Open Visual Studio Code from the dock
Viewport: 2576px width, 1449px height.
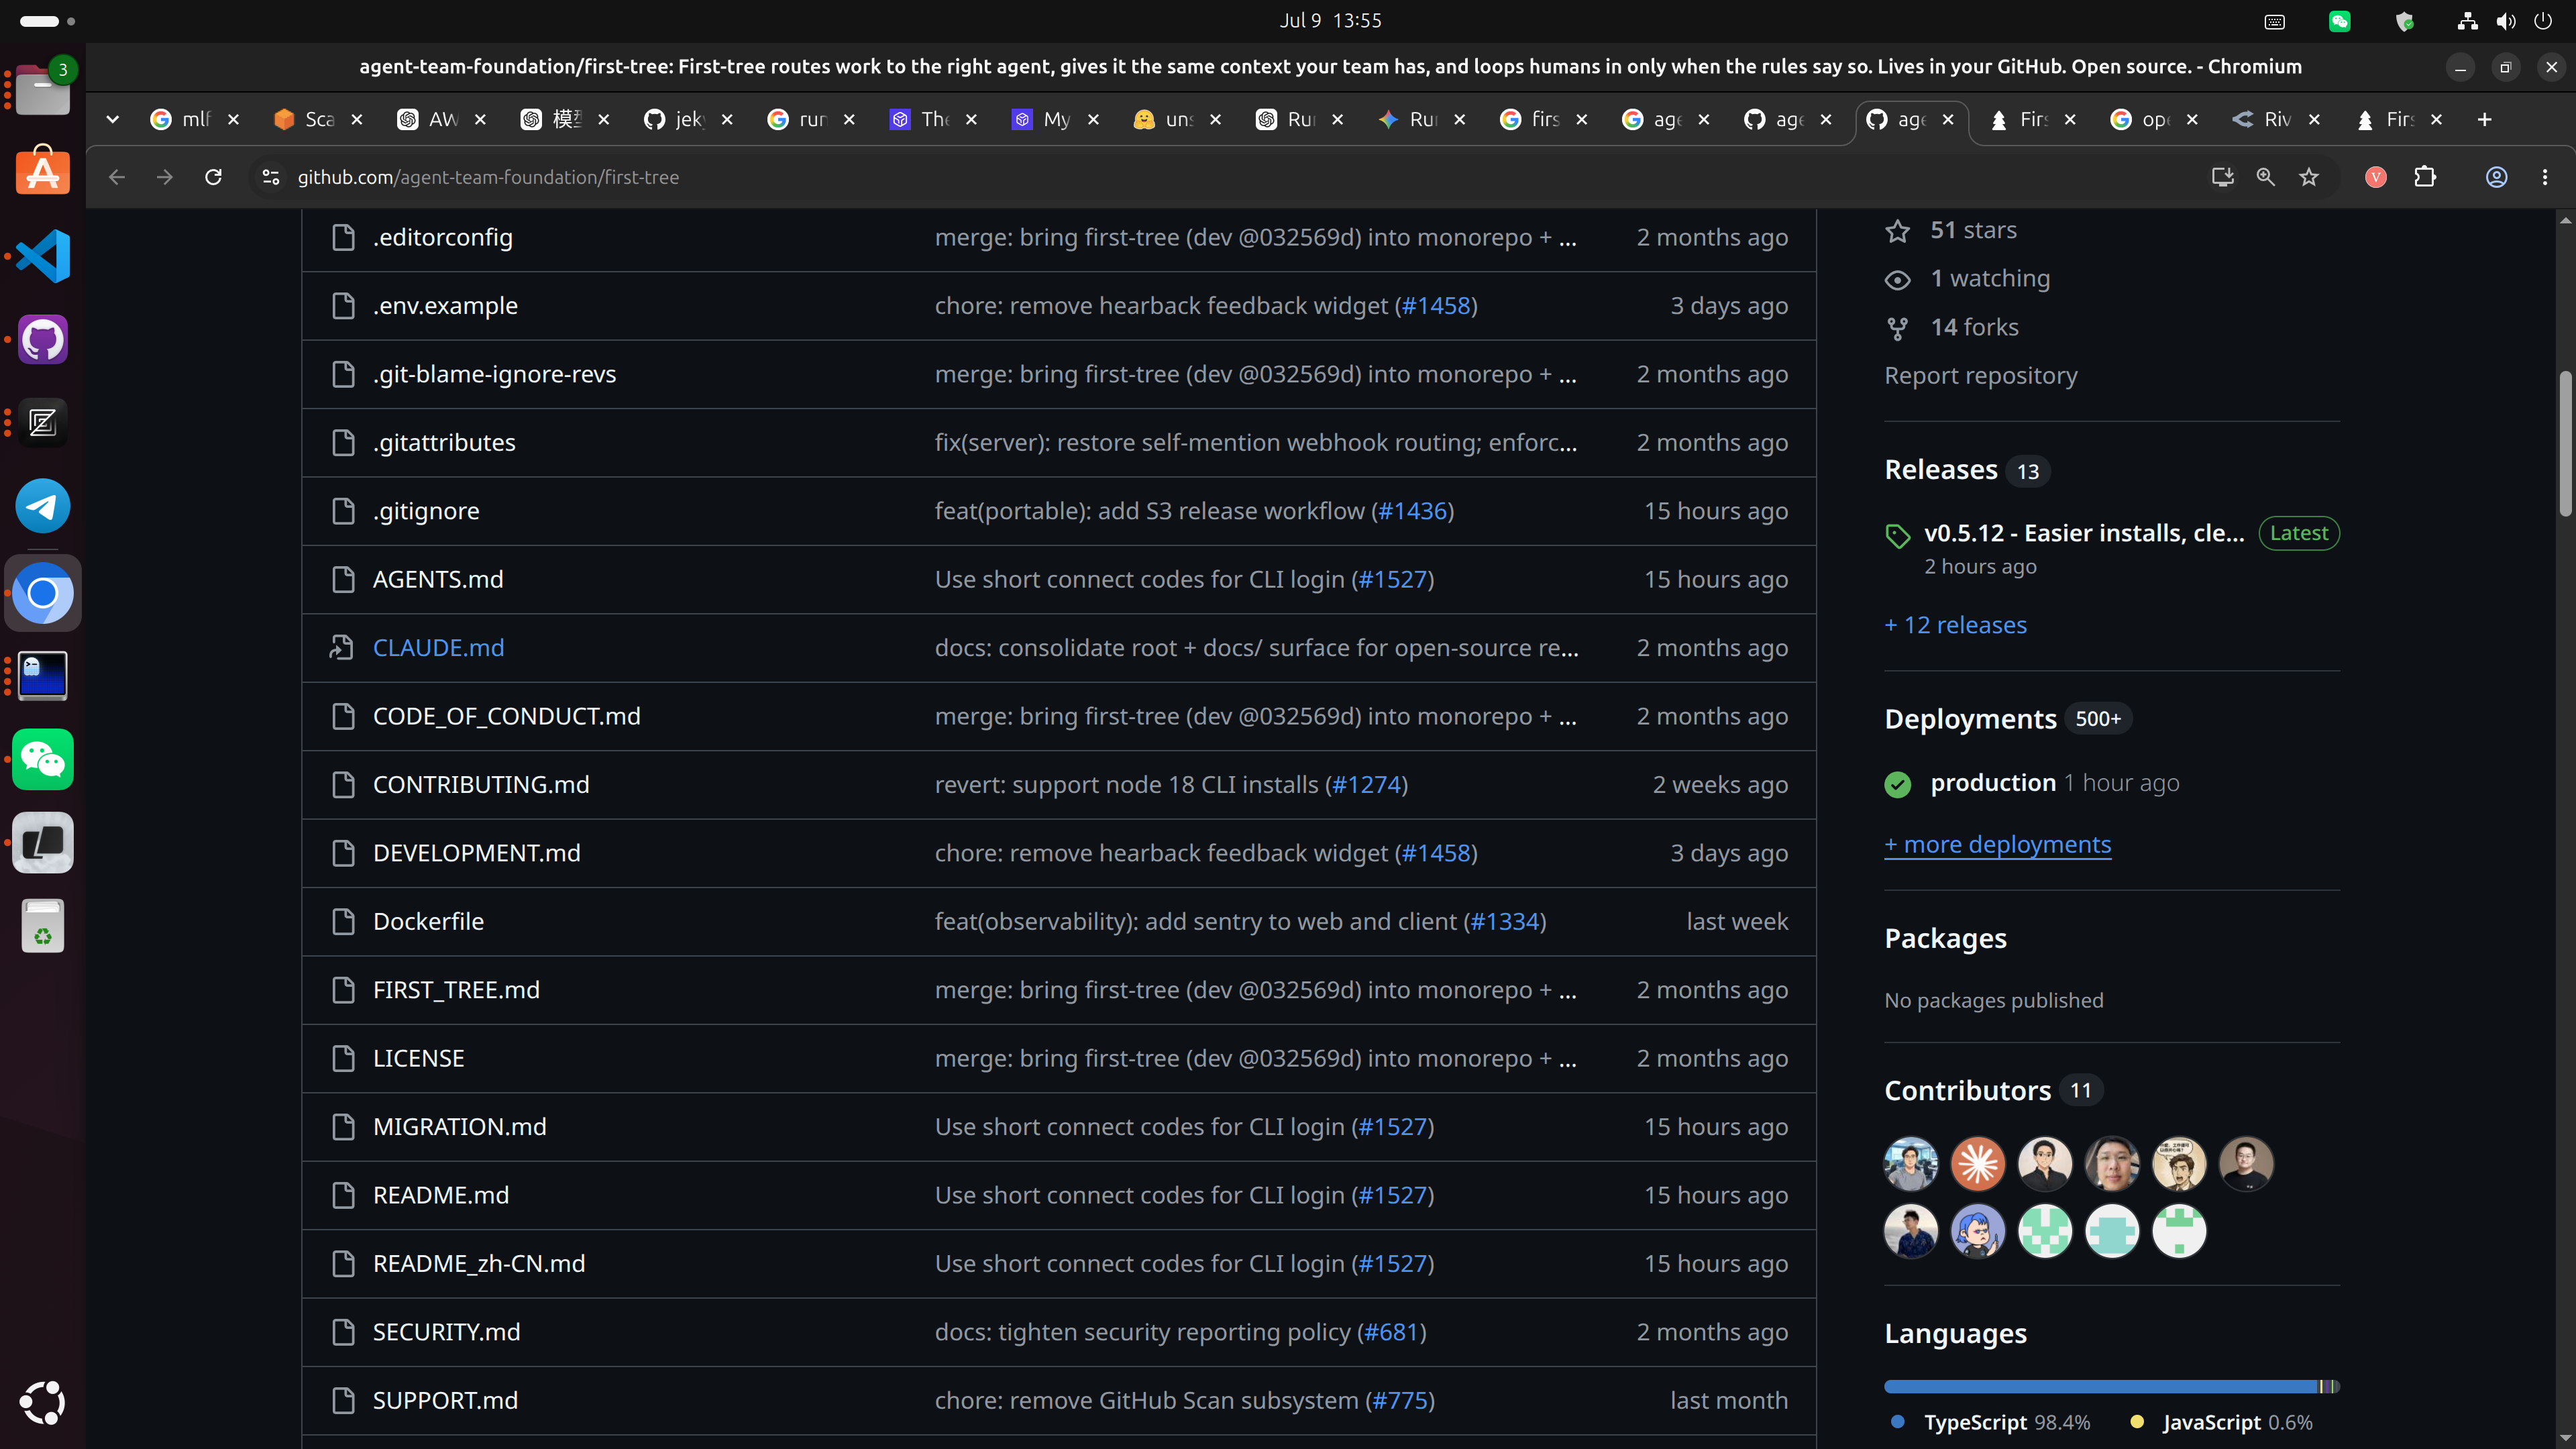[x=43, y=256]
